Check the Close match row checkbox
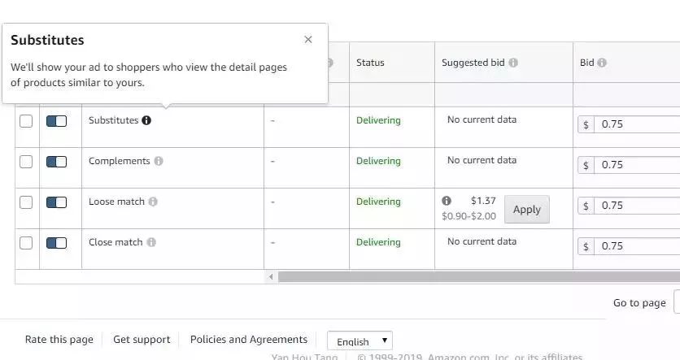The image size is (680, 360). pyautogui.click(x=26, y=243)
